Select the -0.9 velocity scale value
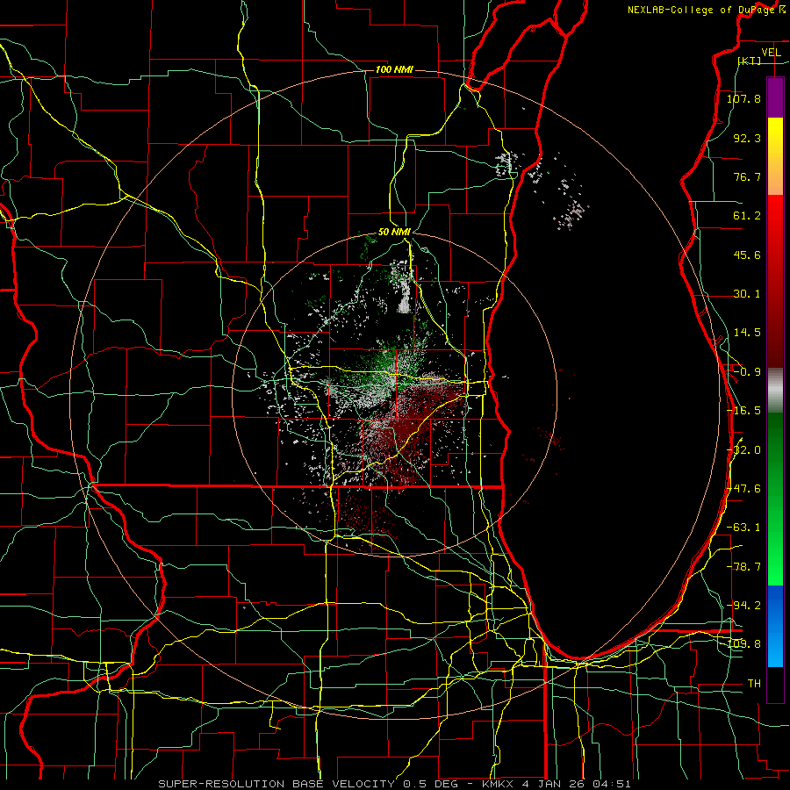The width and height of the screenshot is (790, 790). coord(746,372)
